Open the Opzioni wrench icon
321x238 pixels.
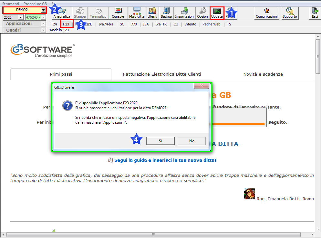click(x=203, y=13)
